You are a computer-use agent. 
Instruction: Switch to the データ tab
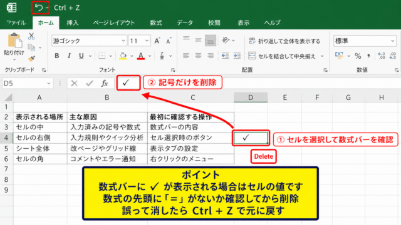point(185,22)
